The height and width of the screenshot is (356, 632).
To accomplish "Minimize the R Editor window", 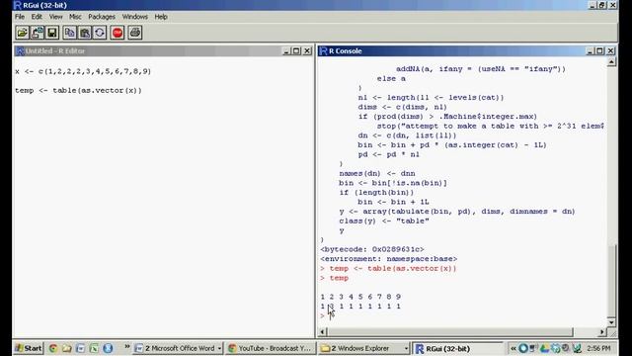I will tap(286, 50).
